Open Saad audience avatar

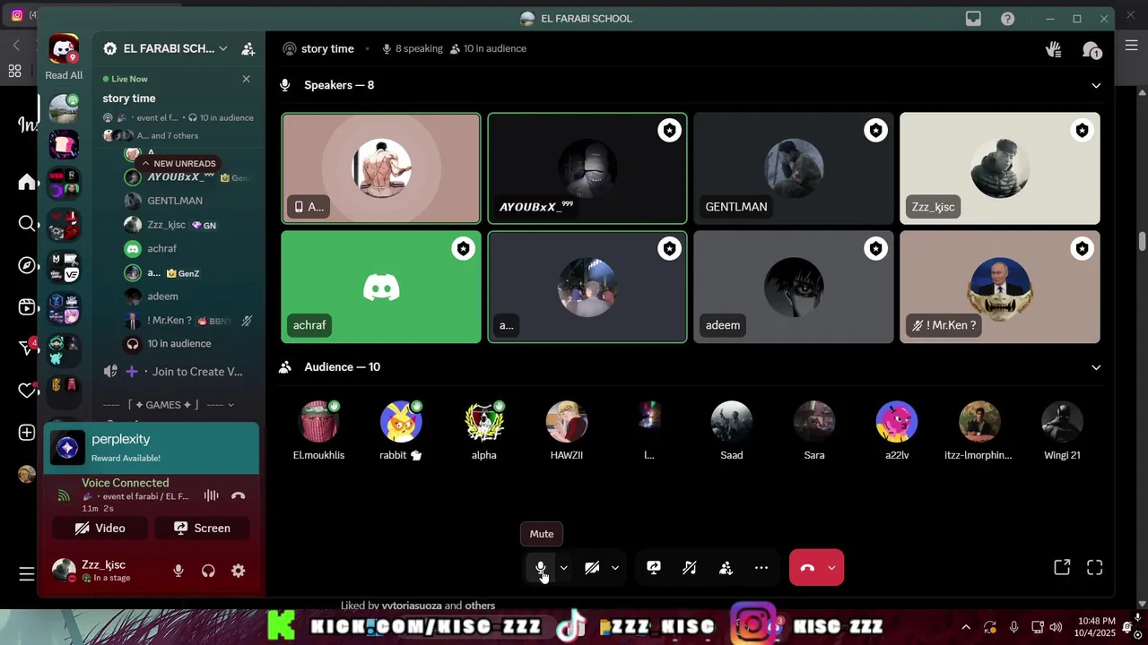(x=732, y=421)
